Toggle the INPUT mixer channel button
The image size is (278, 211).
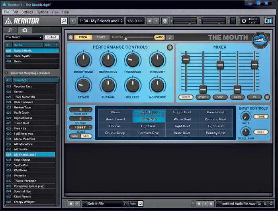coord(186,97)
